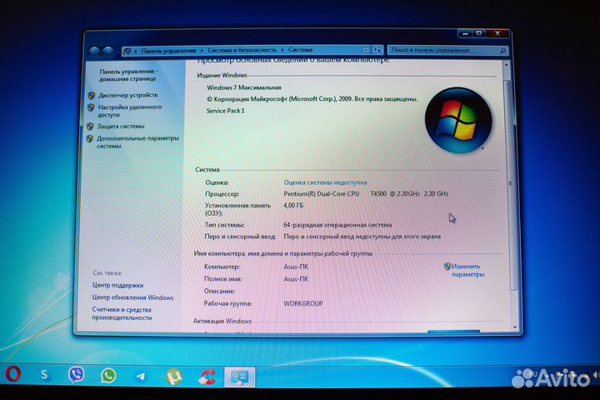The image size is (600, 400).
Task: Open CCleaner from the taskbar
Action: (x=205, y=377)
